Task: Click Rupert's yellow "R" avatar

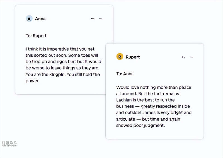Action: click(x=120, y=57)
